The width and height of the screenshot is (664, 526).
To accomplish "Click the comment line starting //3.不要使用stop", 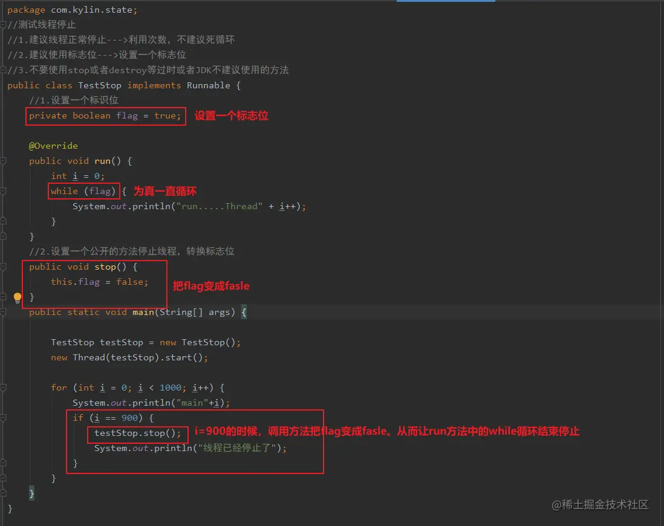I will [x=148, y=70].
